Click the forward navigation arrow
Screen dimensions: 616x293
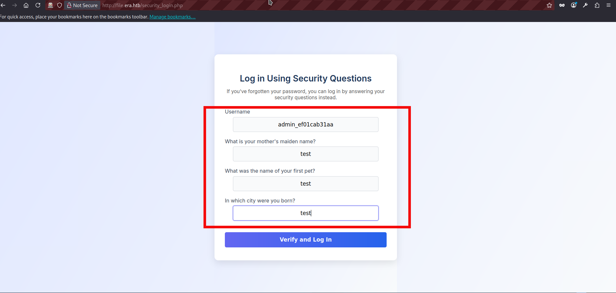(x=15, y=5)
